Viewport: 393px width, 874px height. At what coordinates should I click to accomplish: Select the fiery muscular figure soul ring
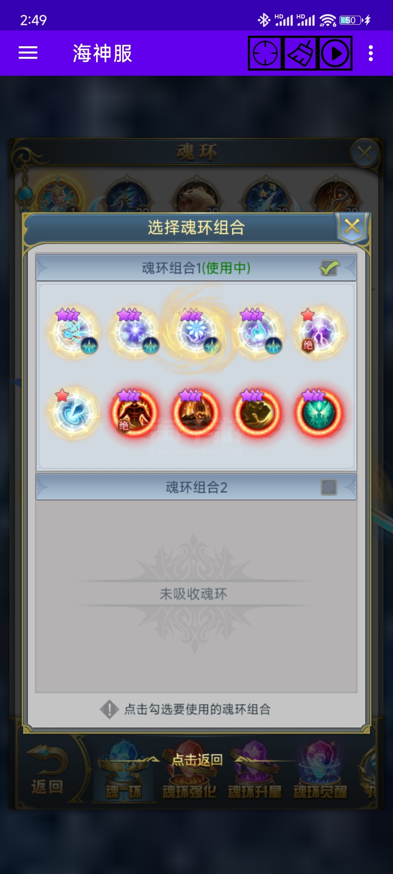(135, 413)
